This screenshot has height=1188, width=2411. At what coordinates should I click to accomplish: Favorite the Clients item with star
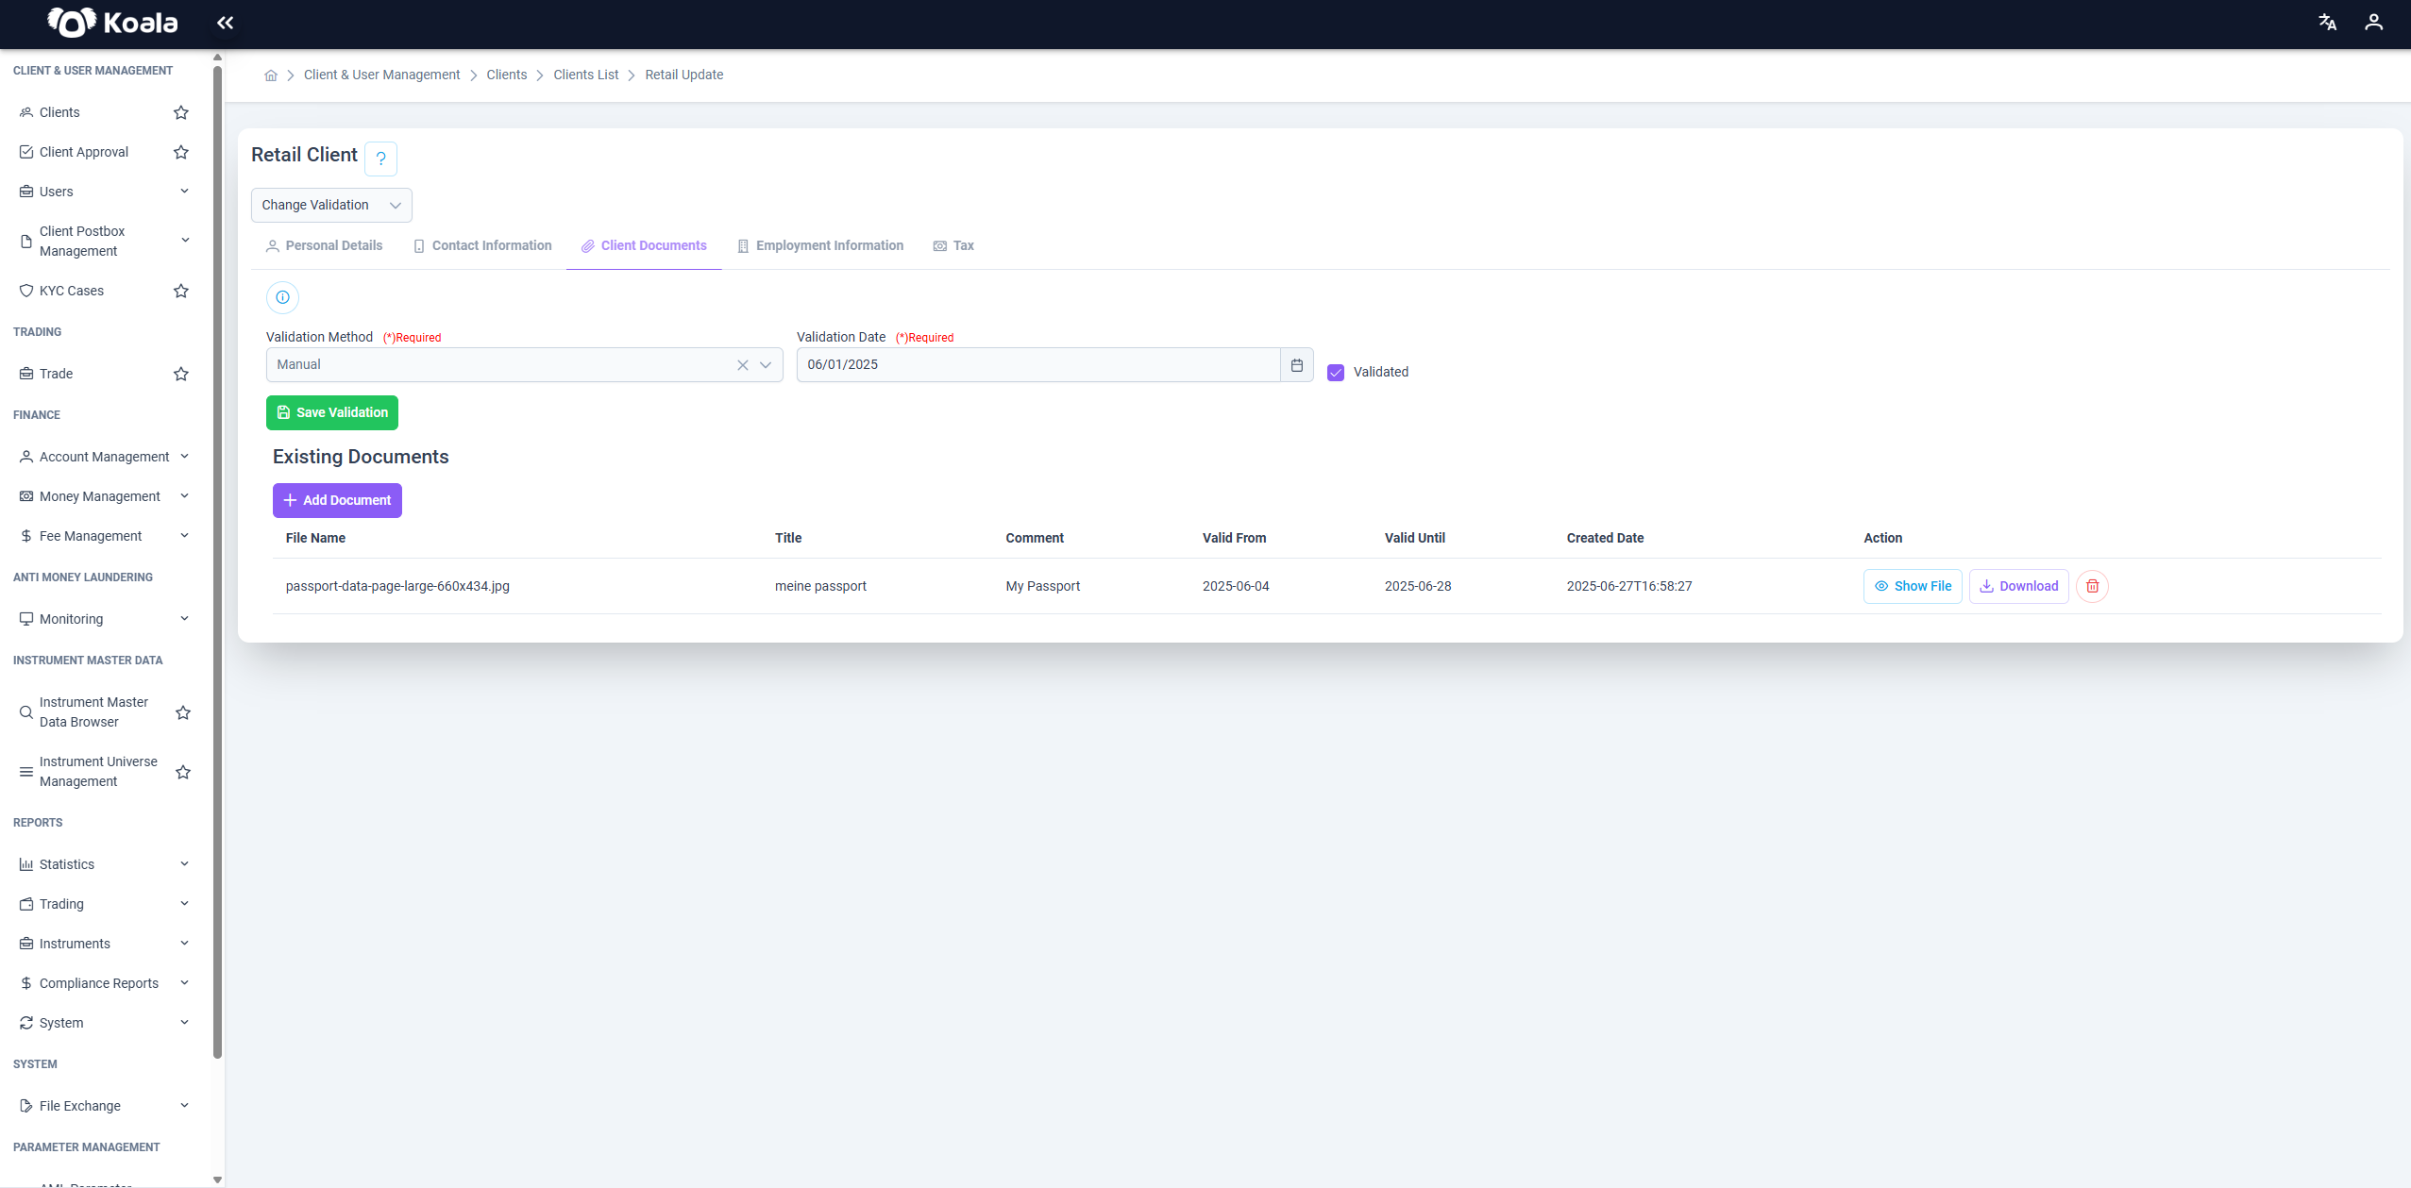[181, 112]
